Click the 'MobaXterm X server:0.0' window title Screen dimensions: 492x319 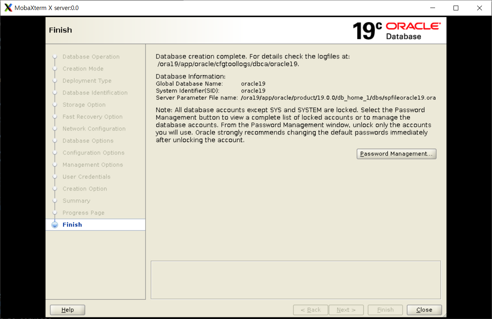coord(47,8)
